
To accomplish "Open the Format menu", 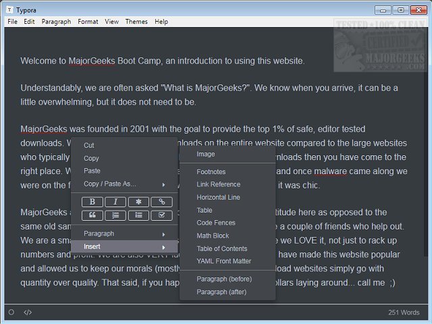I will click(x=88, y=22).
